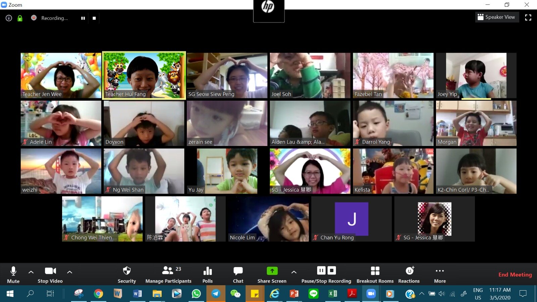Open WeChat from the taskbar

pos(235,294)
